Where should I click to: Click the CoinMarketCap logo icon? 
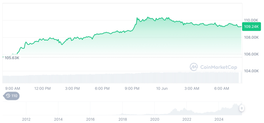(x=194, y=67)
